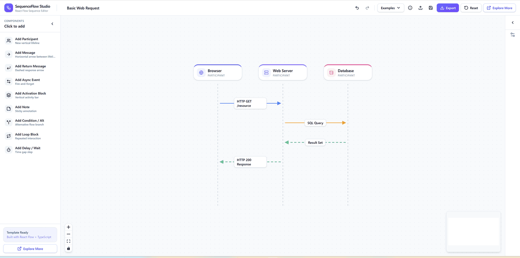520x258 pixels.
Task: Select Add Participant component
Action: [30, 41]
